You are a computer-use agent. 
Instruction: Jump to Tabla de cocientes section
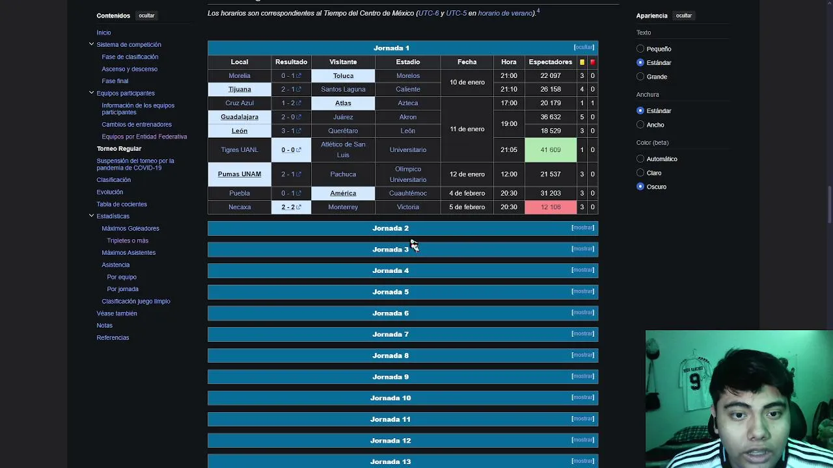(x=122, y=204)
